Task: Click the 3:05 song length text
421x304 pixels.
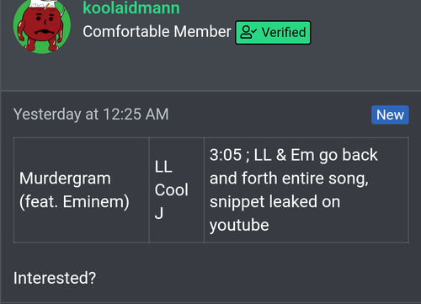Action: click(226, 155)
